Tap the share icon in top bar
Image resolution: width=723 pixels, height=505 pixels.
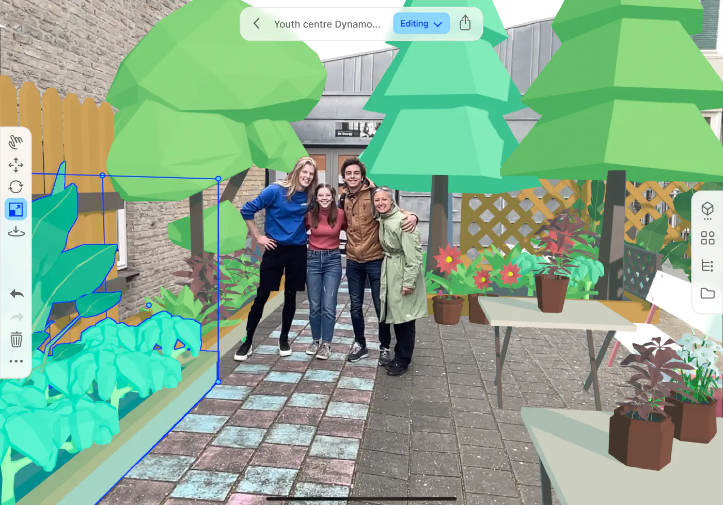(x=465, y=23)
